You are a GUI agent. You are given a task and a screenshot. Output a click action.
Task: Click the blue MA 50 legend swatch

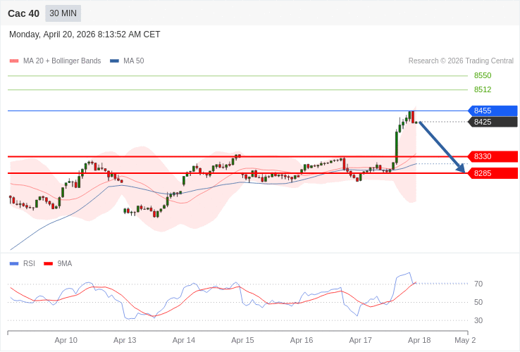click(x=114, y=61)
